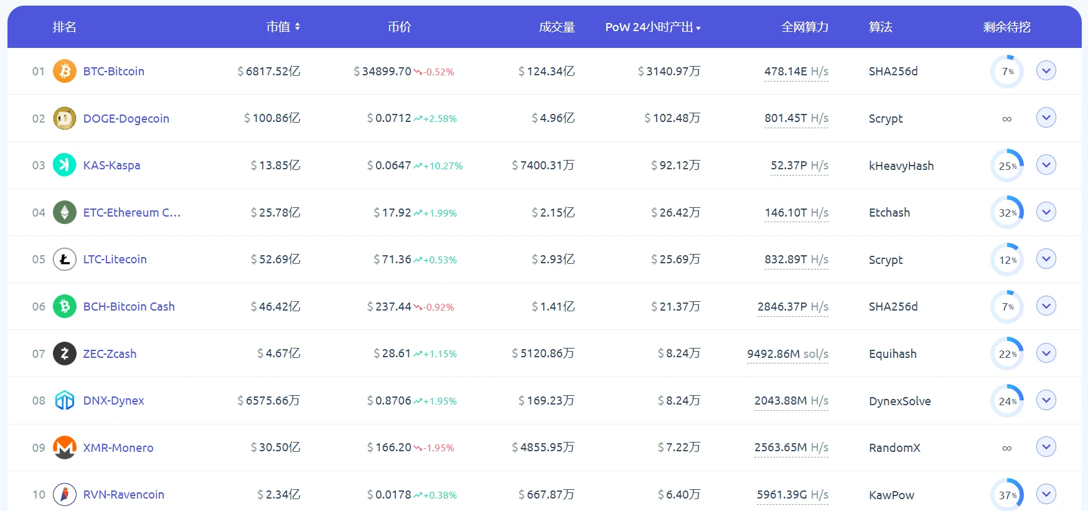
Task: Expand the LTC-Litecoin row details
Action: 1046,258
